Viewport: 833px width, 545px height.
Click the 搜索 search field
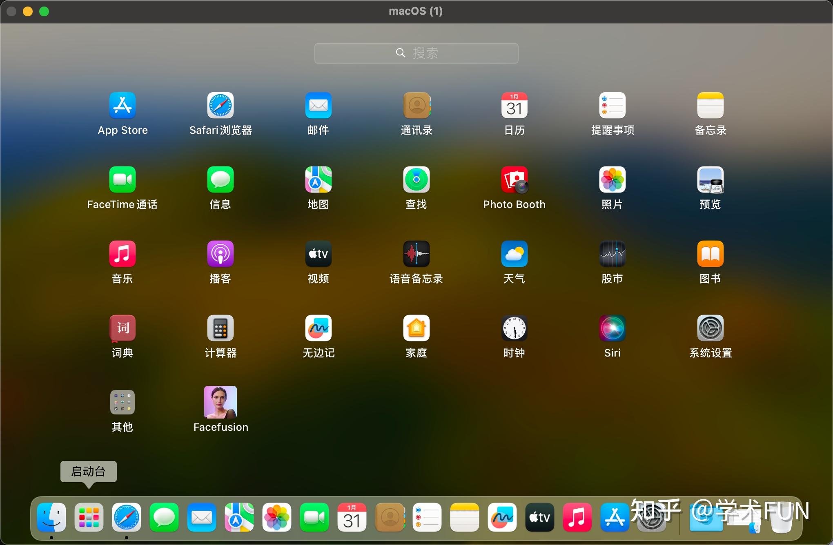pos(416,53)
